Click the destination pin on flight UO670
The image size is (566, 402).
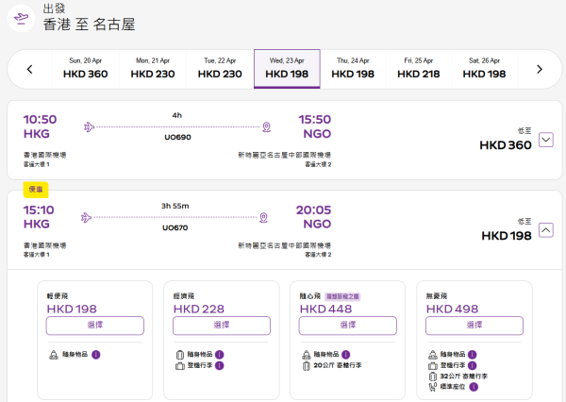coord(263,217)
